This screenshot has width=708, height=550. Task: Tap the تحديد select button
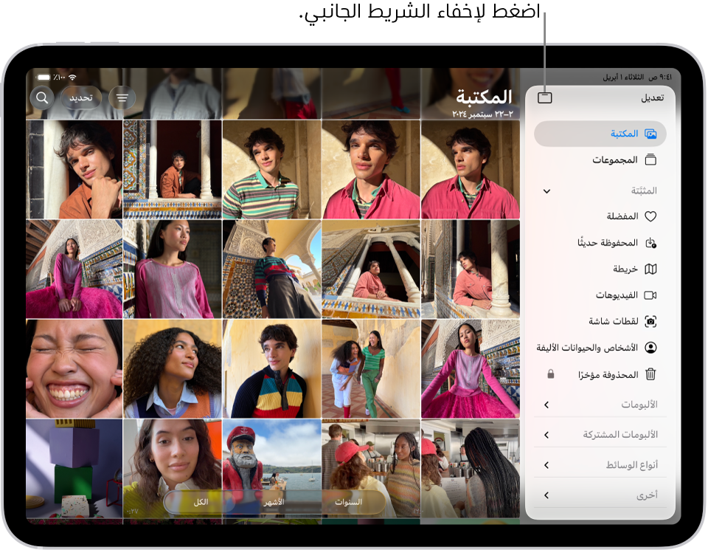(x=81, y=97)
